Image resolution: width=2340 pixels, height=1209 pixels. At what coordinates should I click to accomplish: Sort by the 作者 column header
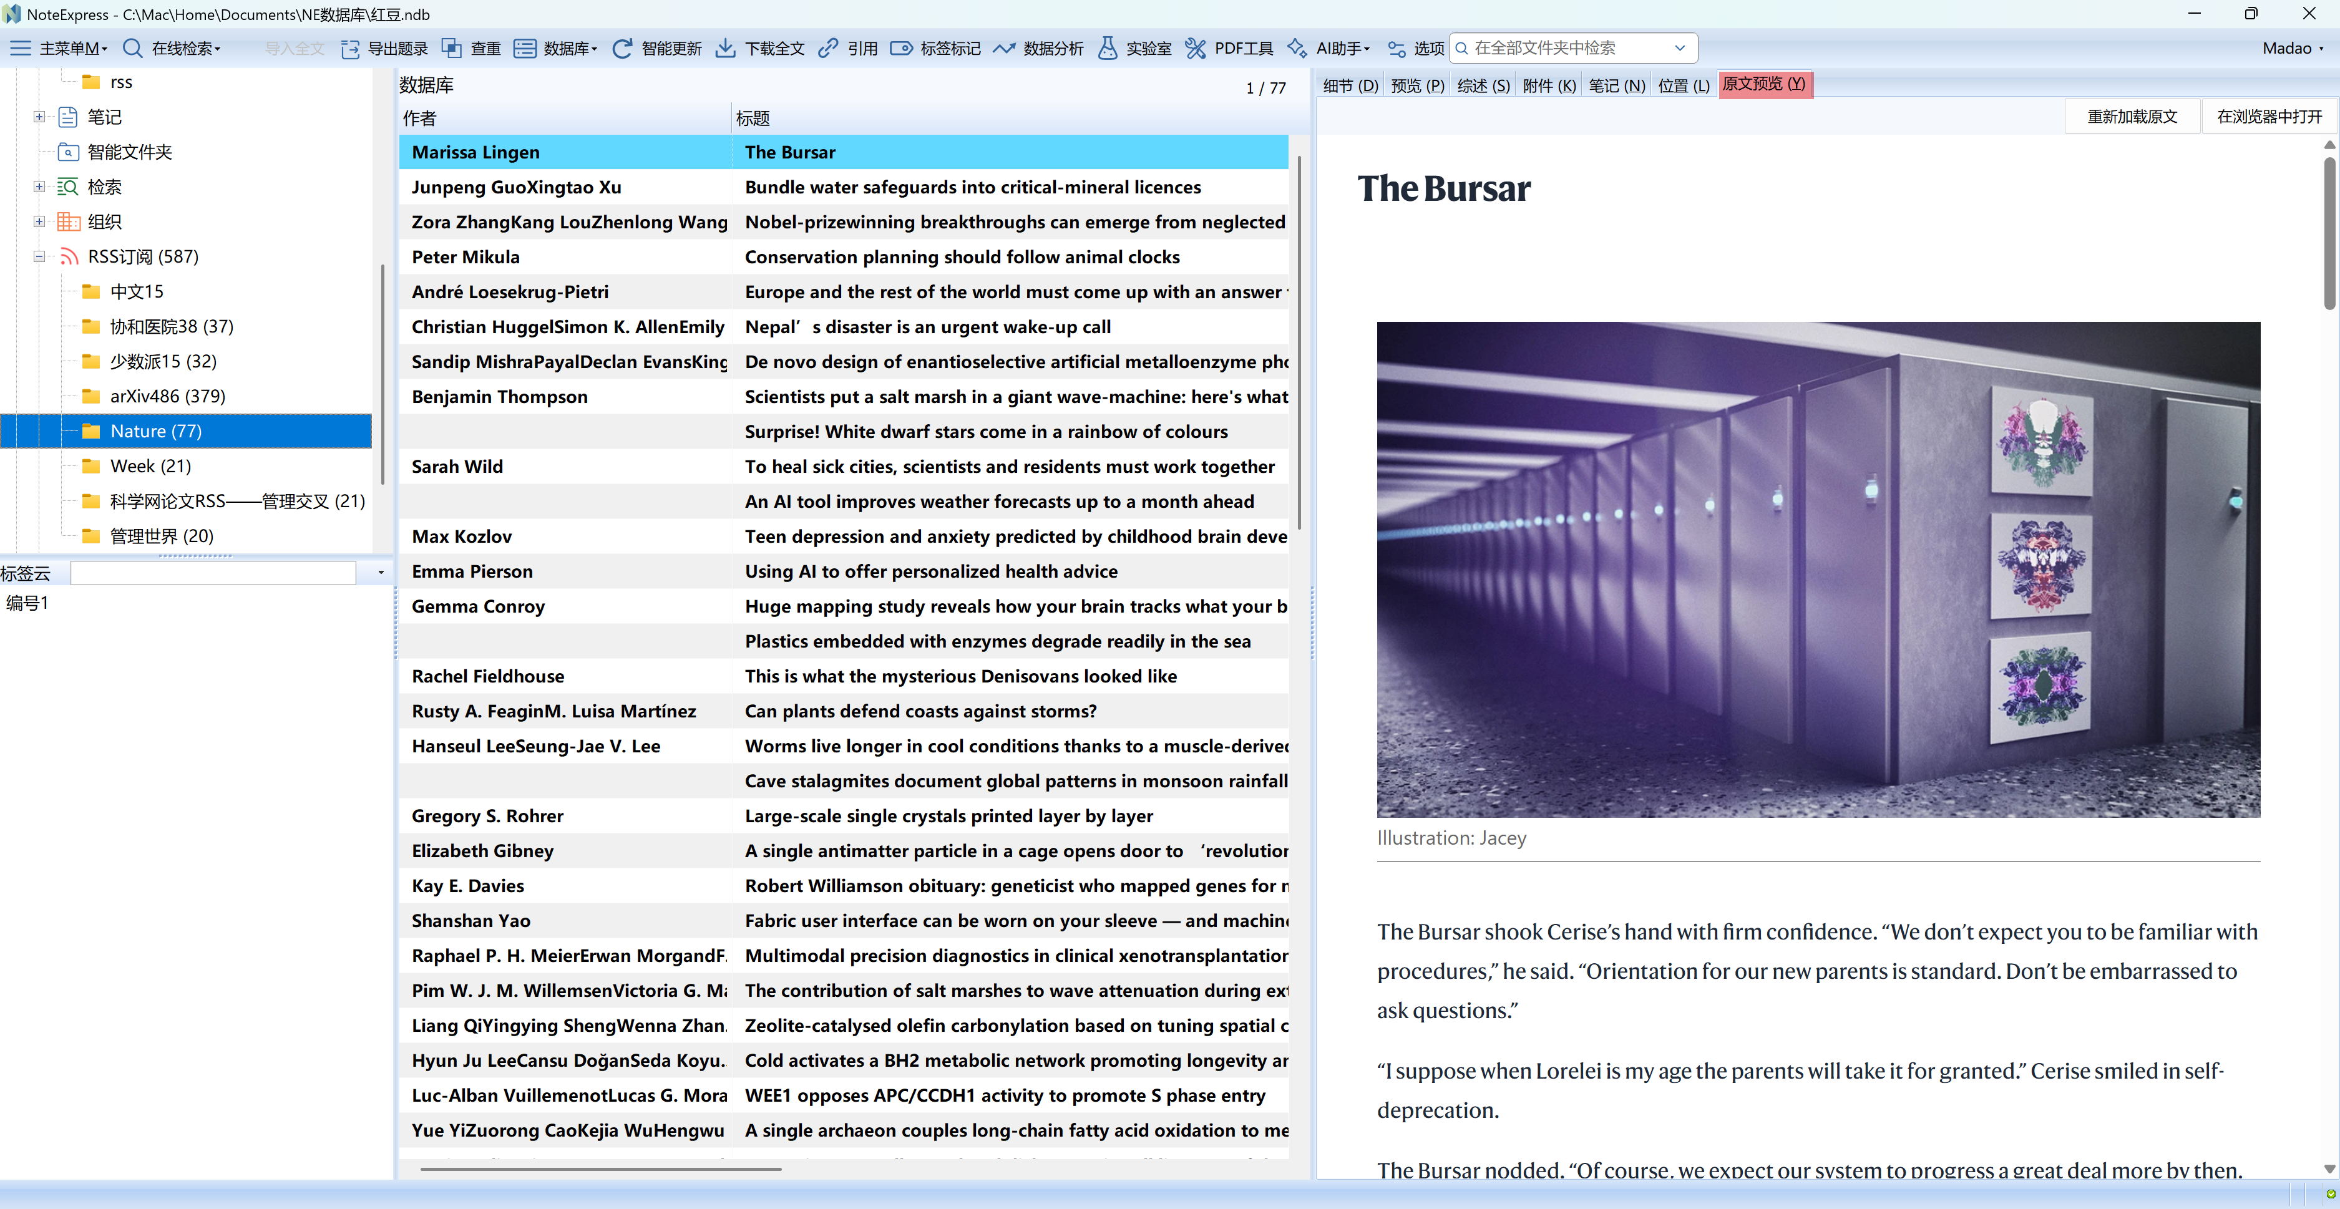tap(564, 118)
